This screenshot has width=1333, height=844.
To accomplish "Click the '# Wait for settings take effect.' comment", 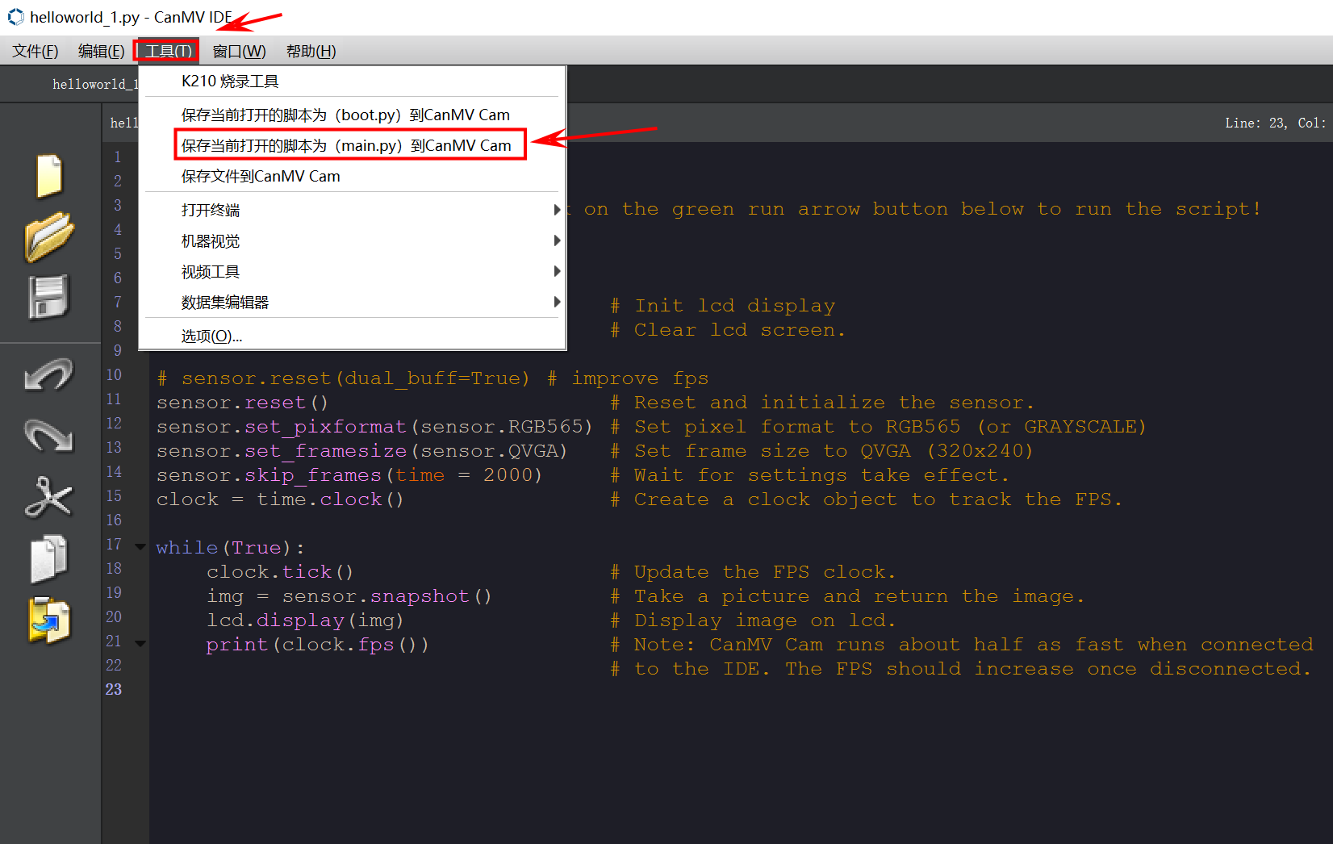I will (x=809, y=475).
